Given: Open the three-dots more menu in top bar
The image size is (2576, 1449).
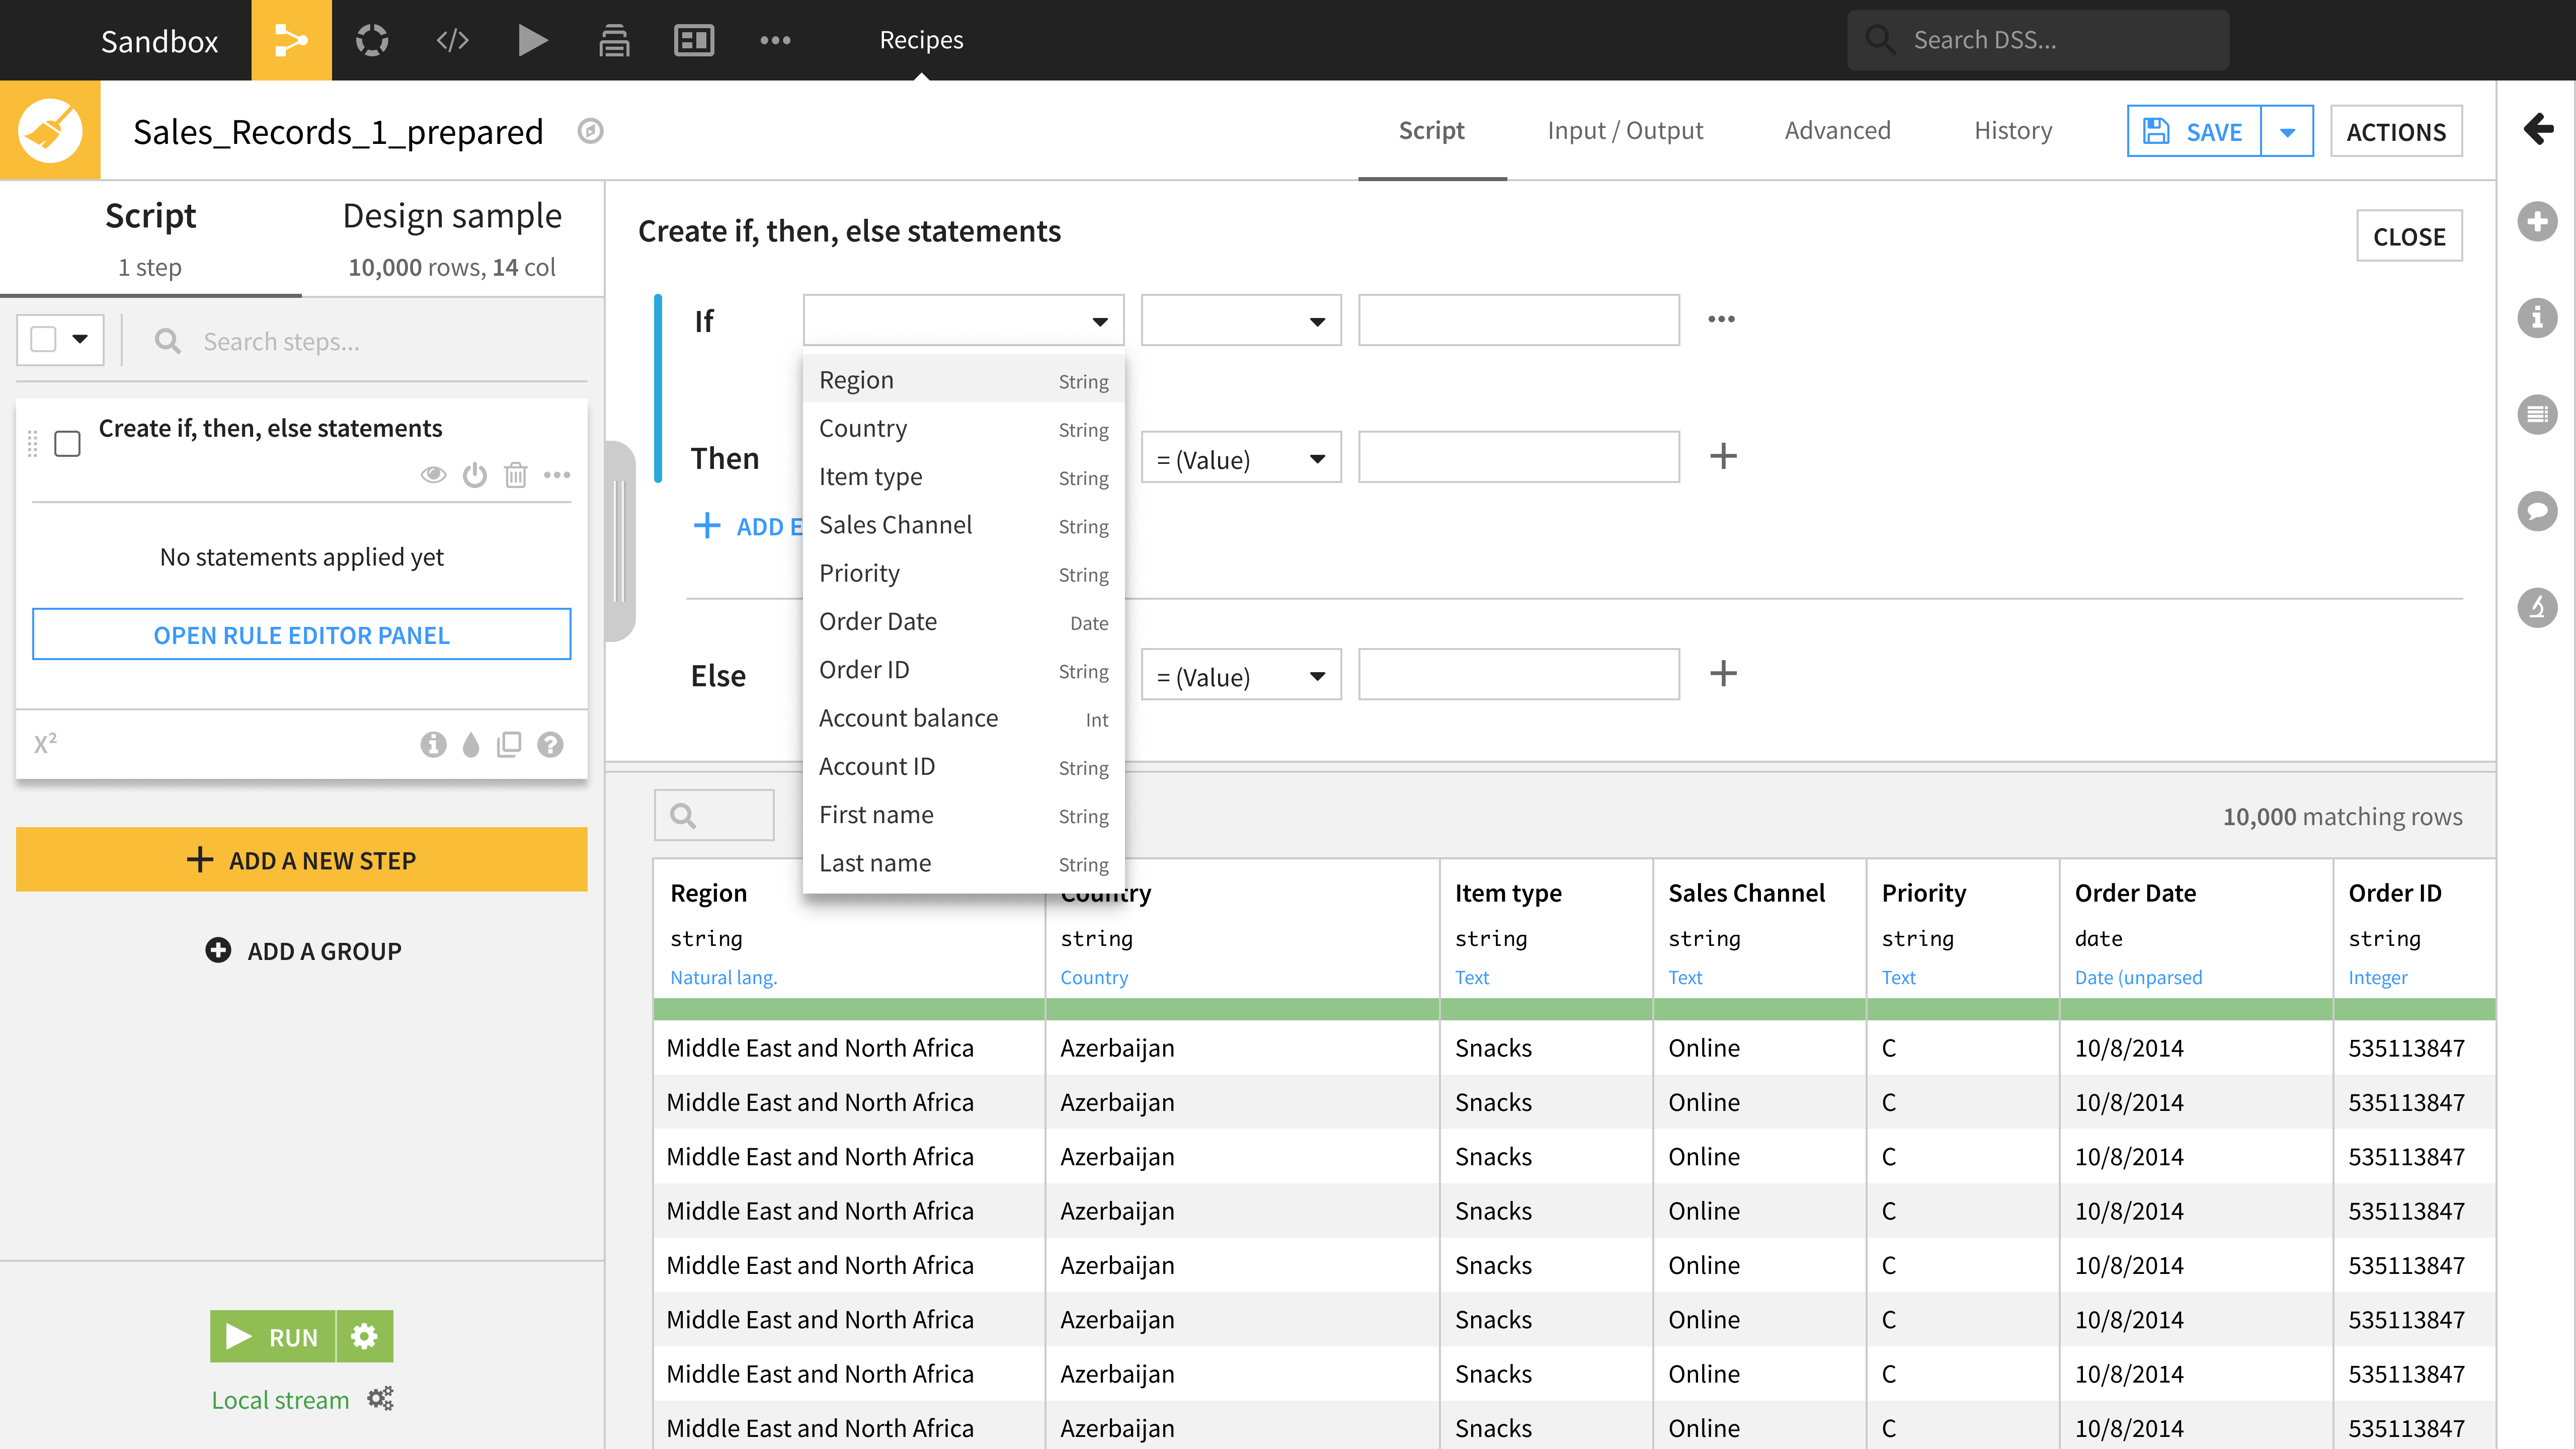Looking at the screenshot, I should [x=775, y=40].
